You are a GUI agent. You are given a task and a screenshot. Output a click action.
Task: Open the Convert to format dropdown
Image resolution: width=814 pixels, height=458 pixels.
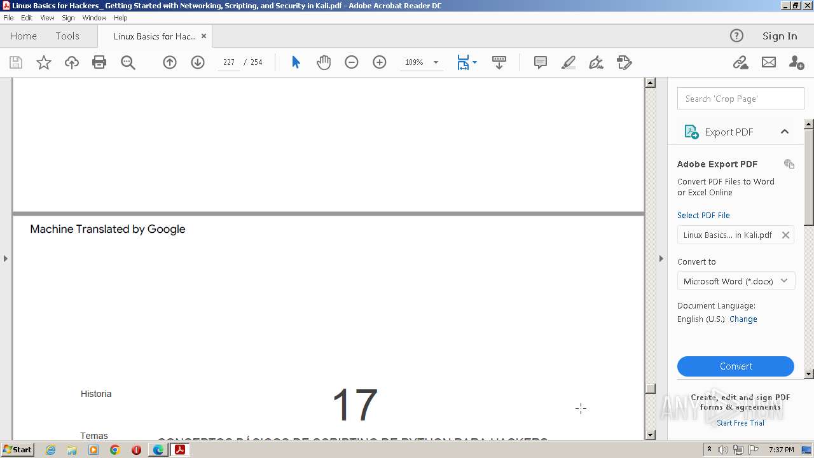coord(736,281)
